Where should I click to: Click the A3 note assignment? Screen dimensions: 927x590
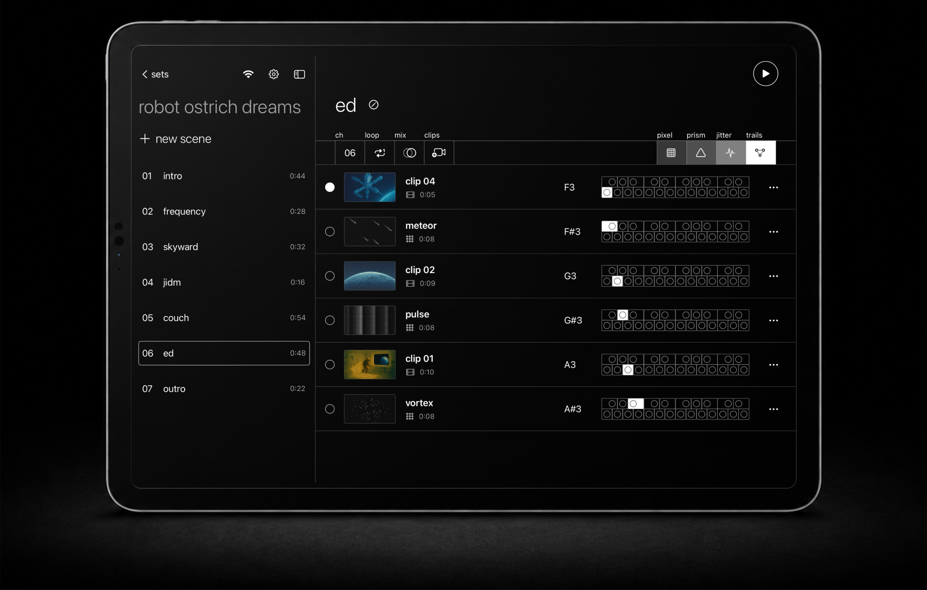pos(570,364)
